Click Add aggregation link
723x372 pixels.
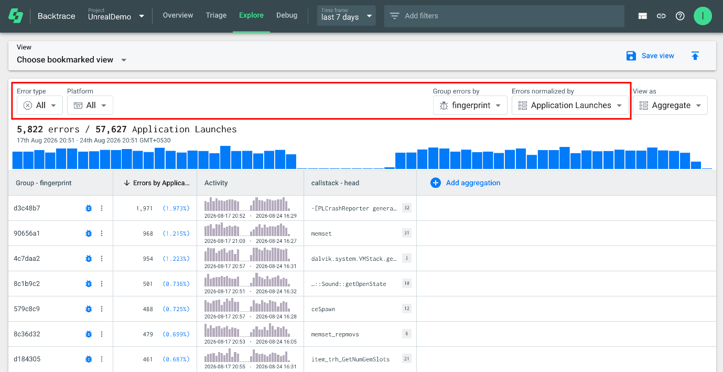(x=473, y=183)
